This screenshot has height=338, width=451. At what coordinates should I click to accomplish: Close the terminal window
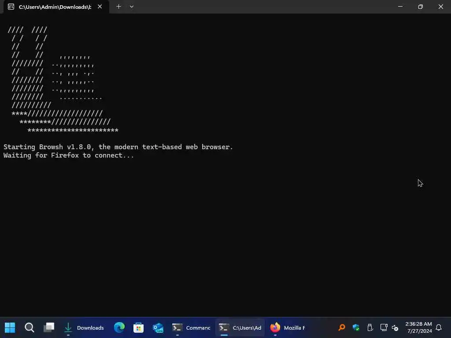coord(440,6)
